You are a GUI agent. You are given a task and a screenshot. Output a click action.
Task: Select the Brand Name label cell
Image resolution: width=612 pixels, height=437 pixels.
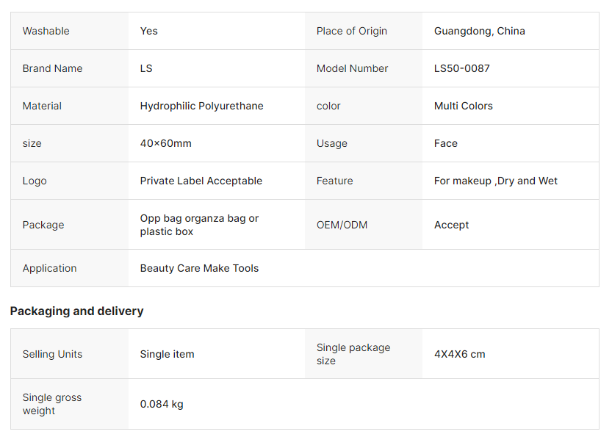(x=52, y=68)
